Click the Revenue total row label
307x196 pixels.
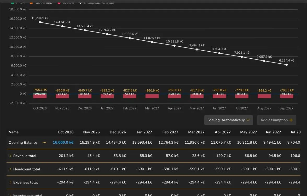25,156
